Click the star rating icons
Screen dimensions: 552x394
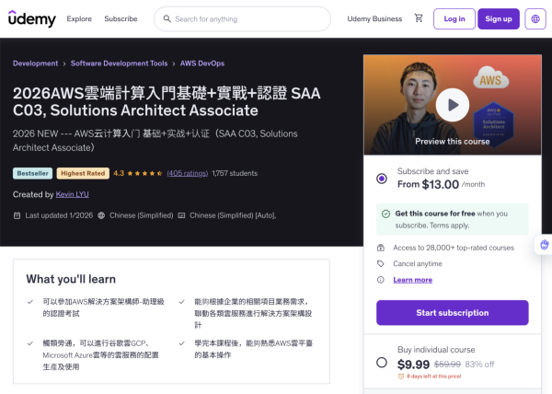coord(144,173)
